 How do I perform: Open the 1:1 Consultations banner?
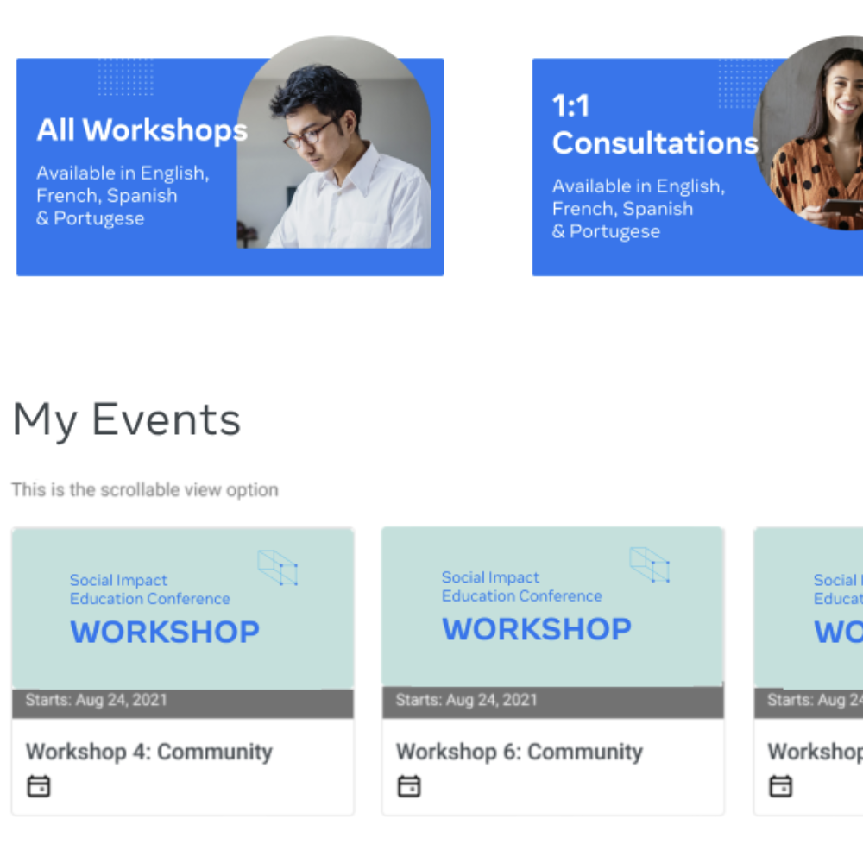(697, 167)
